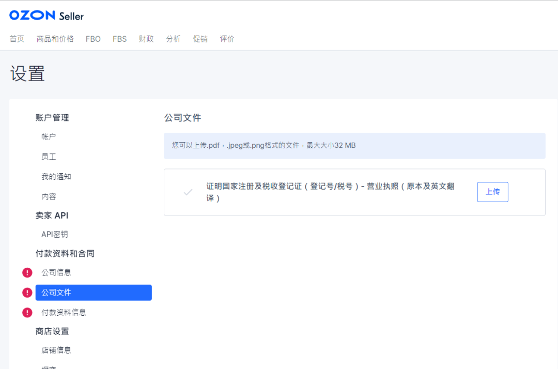The height and width of the screenshot is (369, 558).
Task: Click the red warning icon beside 公司信息
Action: 27,272
